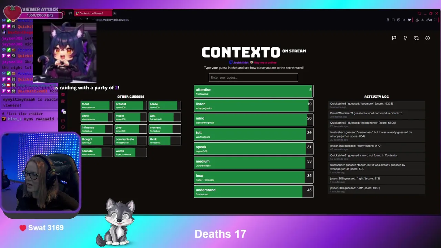Click the second messenger icon in the sidebar
This screenshot has width=441, height=248.
63,101
